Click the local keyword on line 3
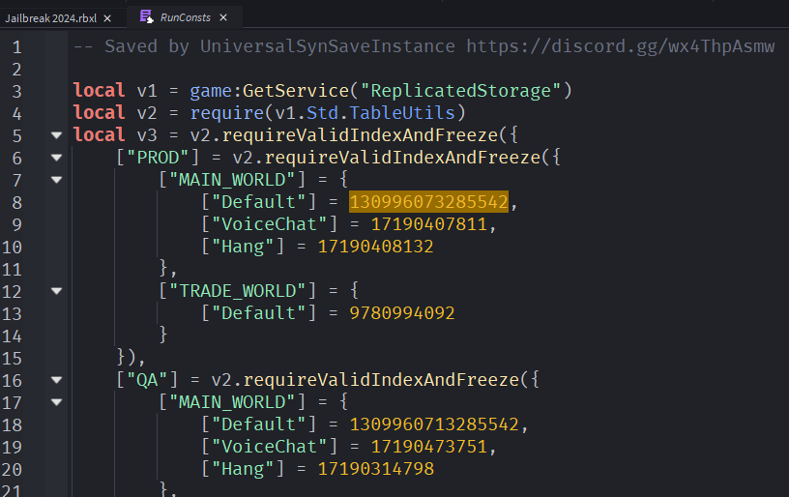Image resolution: width=789 pixels, height=497 pixels. [x=100, y=91]
